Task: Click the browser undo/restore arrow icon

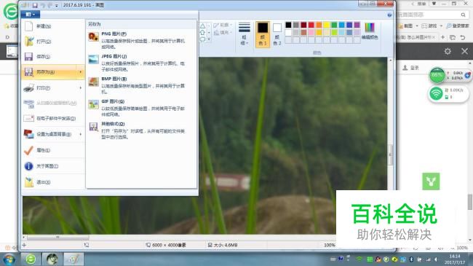Action: pos(463,37)
